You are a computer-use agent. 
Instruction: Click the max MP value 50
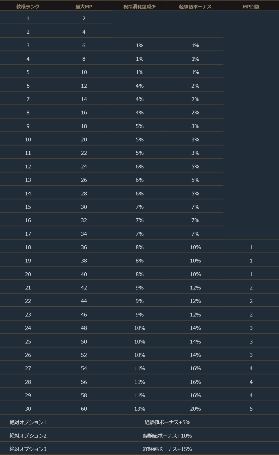tap(84, 341)
